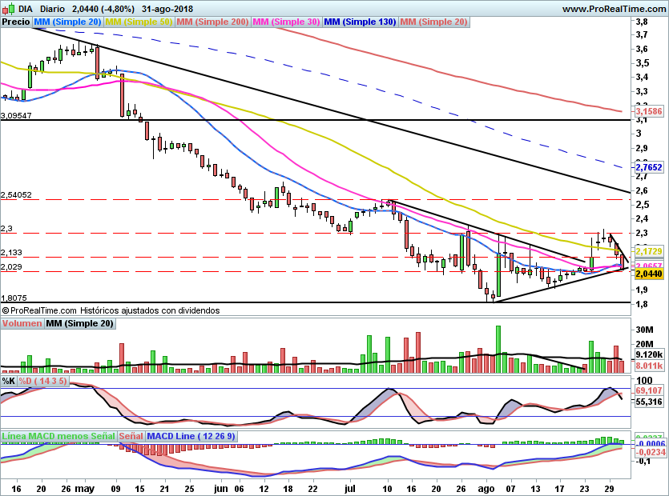Click the volume MM (Simple 20) label
This screenshot has width=669, height=496.
(x=80, y=323)
